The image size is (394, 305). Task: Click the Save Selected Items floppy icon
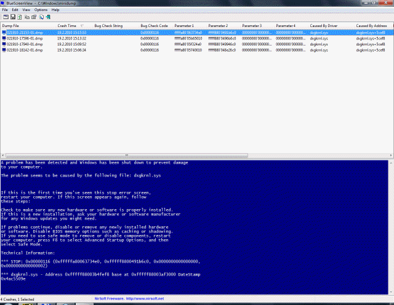[13, 17]
